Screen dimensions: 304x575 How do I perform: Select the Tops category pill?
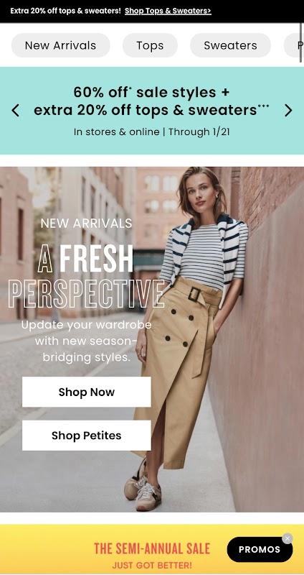pos(150,45)
